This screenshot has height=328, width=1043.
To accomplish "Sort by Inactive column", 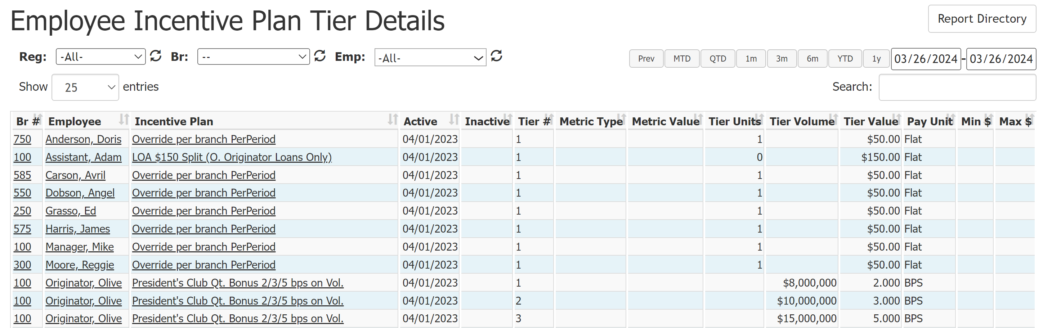I will tap(487, 121).
